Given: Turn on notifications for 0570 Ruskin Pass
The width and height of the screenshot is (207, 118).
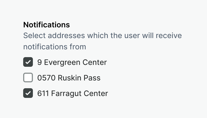Looking at the screenshot, I should tap(28, 78).
